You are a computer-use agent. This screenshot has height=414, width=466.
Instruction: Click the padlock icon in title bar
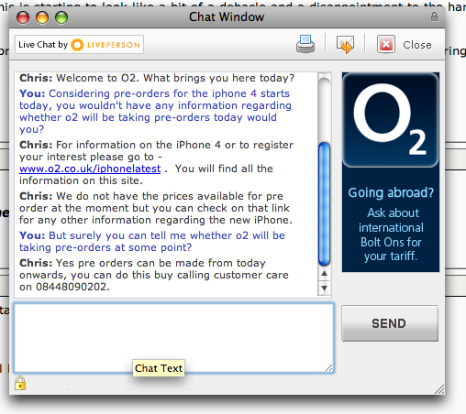(x=434, y=16)
